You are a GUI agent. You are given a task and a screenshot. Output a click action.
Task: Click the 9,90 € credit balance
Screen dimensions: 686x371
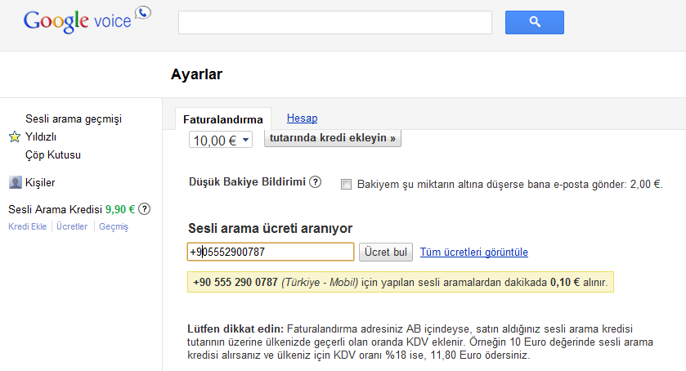[x=120, y=209]
